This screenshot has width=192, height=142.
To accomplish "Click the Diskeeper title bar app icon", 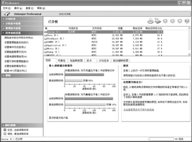I will click(x=3, y=3).
